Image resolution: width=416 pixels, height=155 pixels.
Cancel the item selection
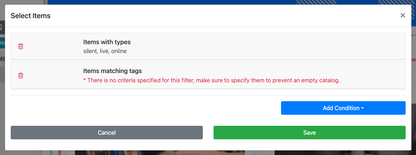pyautogui.click(x=106, y=133)
